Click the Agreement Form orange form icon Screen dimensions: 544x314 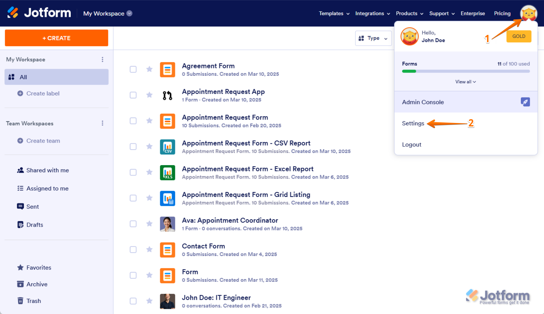coord(167,69)
